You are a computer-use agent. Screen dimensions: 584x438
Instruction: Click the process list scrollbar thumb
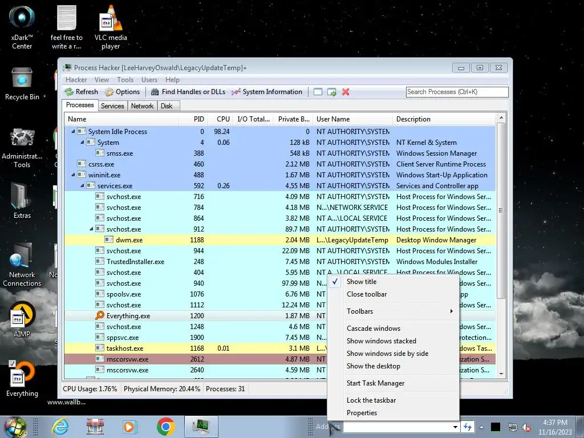[501, 210]
